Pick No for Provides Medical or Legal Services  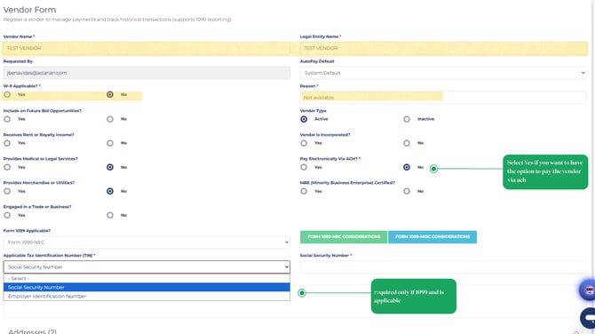pyautogui.click(x=110, y=167)
